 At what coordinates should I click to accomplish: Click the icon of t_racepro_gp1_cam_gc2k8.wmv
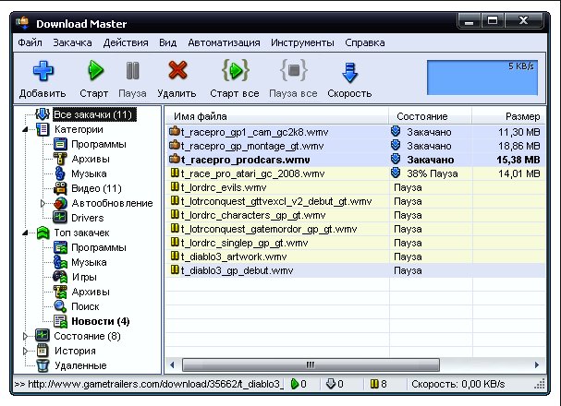(x=175, y=131)
